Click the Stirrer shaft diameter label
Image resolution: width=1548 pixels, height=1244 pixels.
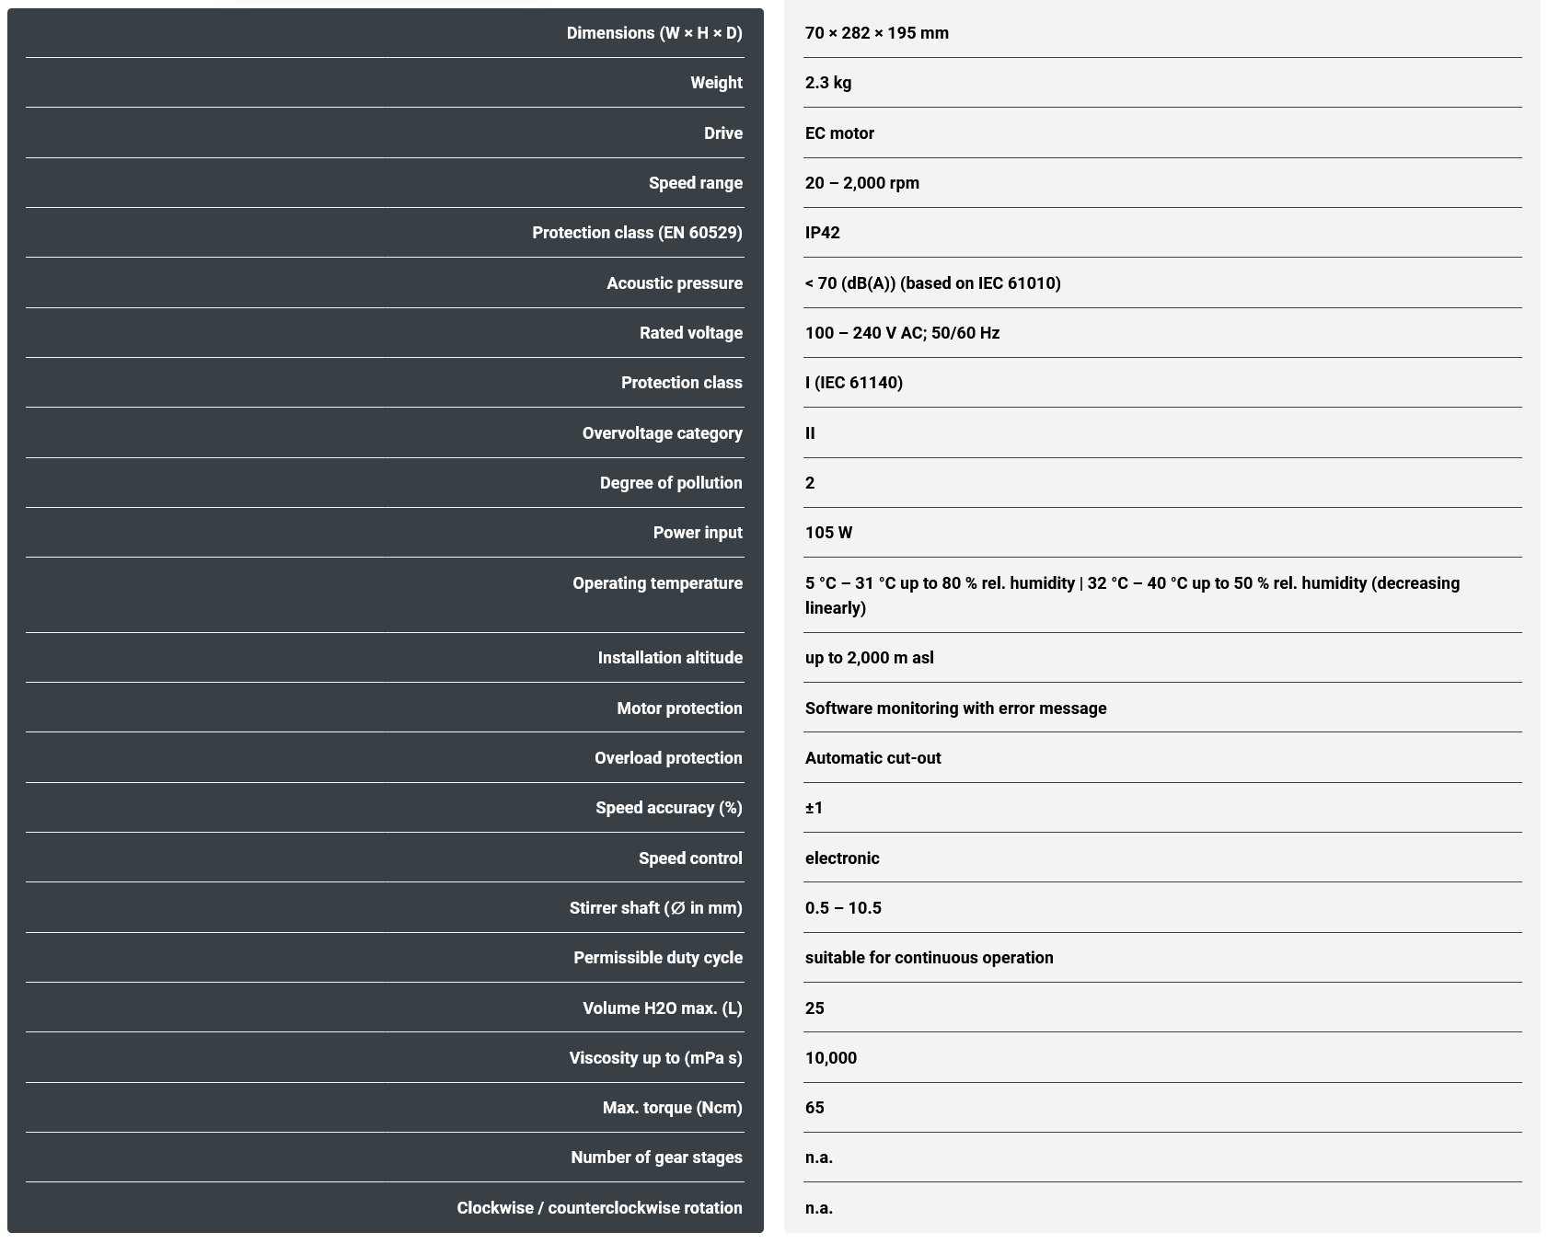tap(655, 908)
